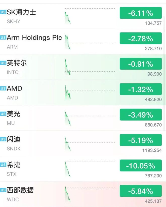This screenshot has width=166, height=207.
Task: Tap the -5.84% change button for WDC
Action: click(141, 191)
